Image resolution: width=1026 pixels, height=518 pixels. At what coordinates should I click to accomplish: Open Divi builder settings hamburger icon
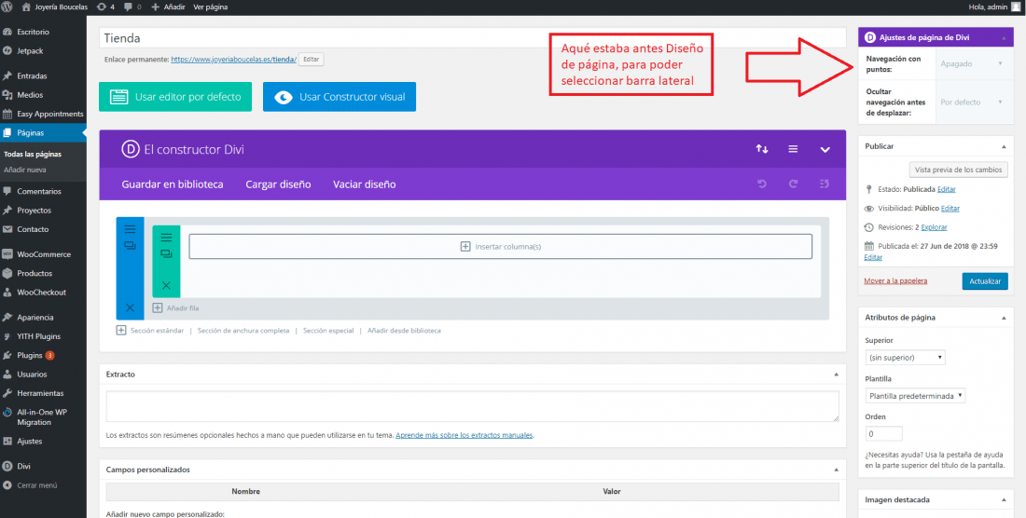coord(793,149)
